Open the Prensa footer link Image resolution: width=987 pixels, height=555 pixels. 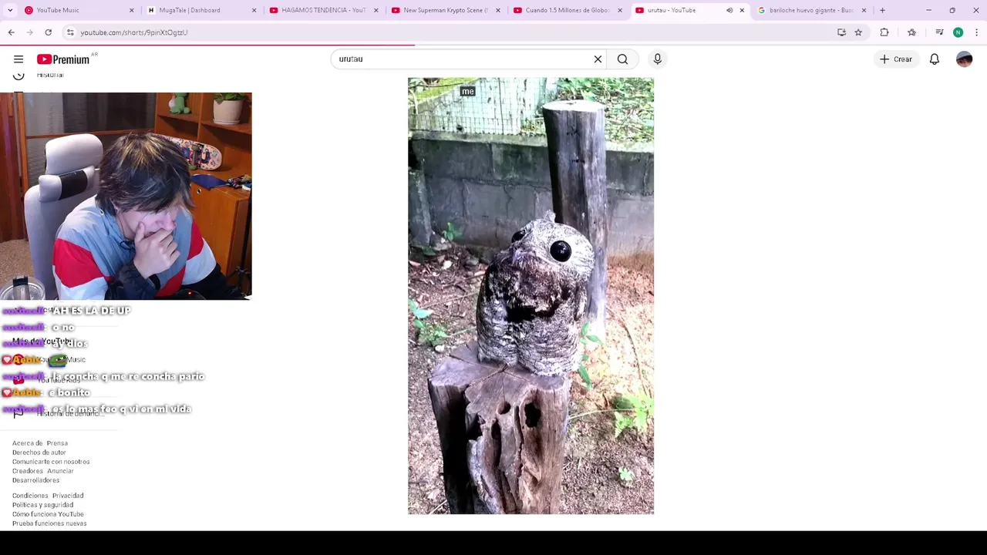coord(57,443)
